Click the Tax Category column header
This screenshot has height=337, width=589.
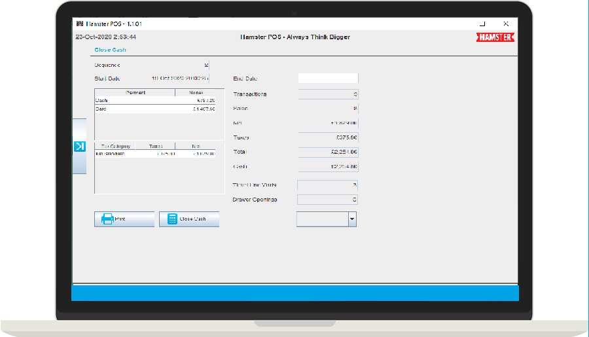click(115, 146)
